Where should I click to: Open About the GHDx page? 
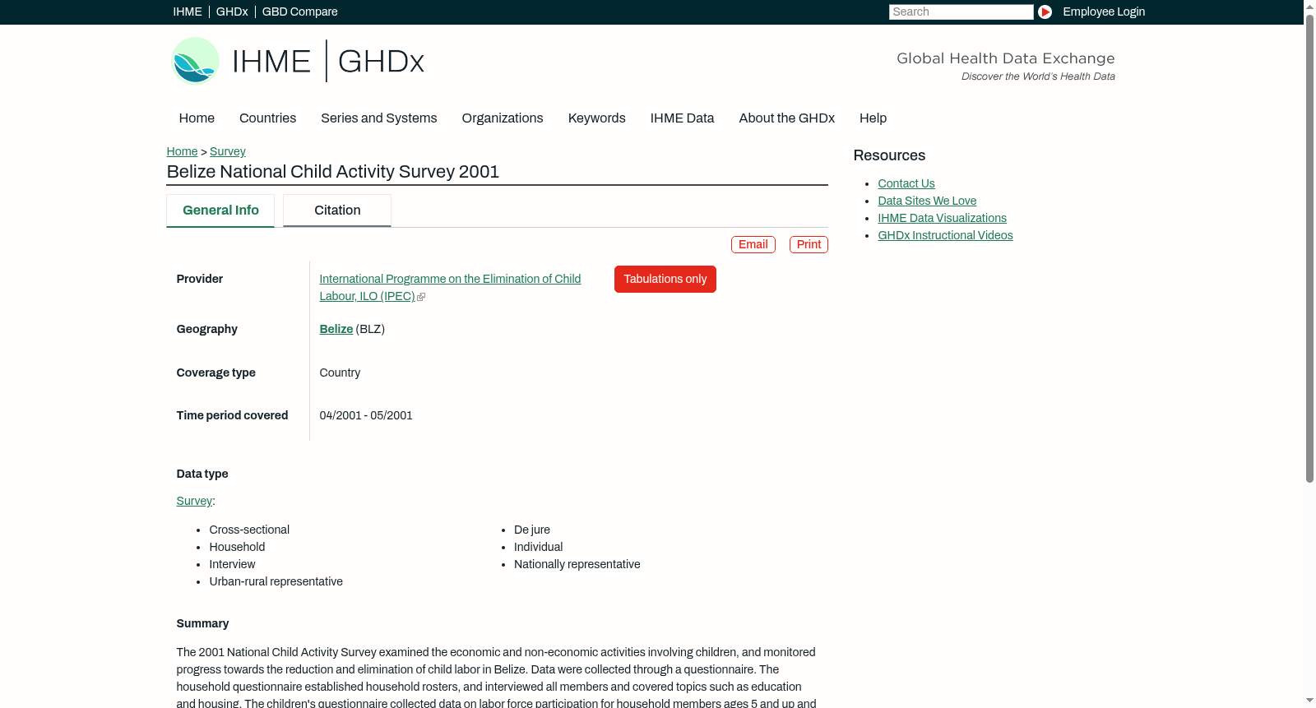pos(787,118)
